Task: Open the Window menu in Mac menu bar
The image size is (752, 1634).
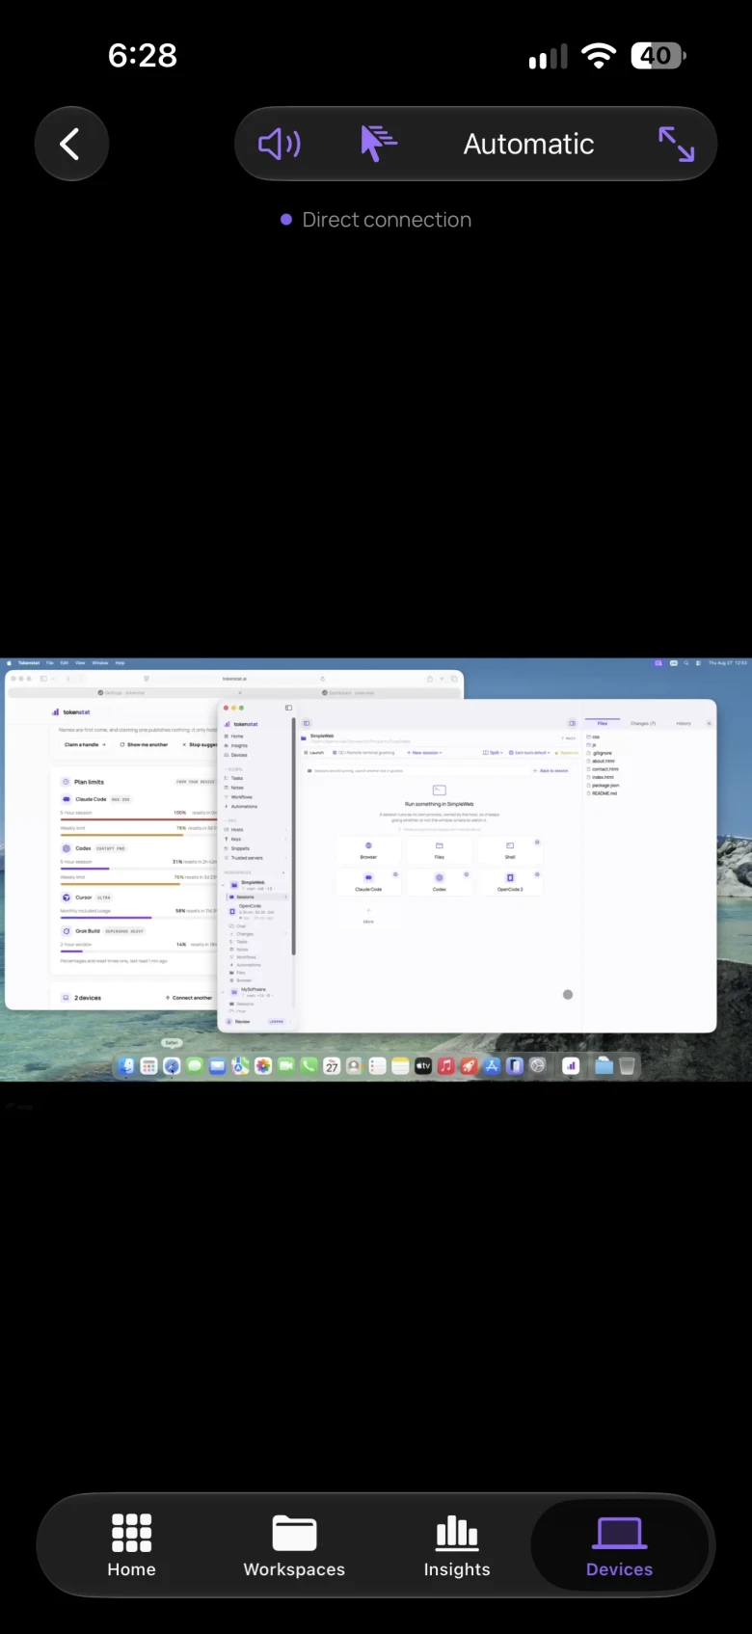Action: point(99,663)
